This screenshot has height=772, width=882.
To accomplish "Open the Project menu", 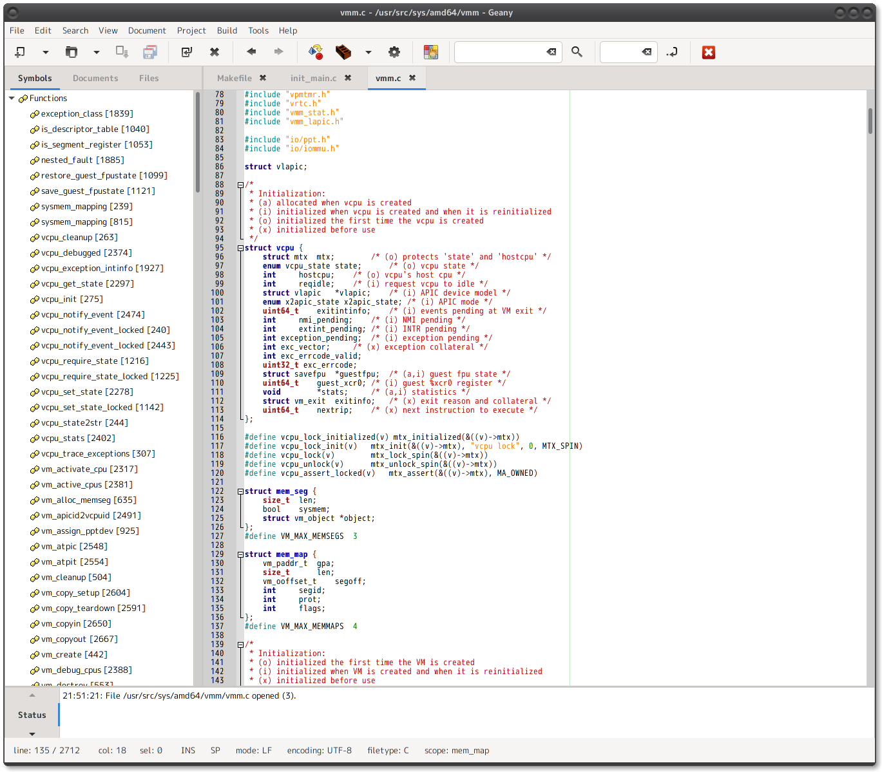I will click(191, 30).
